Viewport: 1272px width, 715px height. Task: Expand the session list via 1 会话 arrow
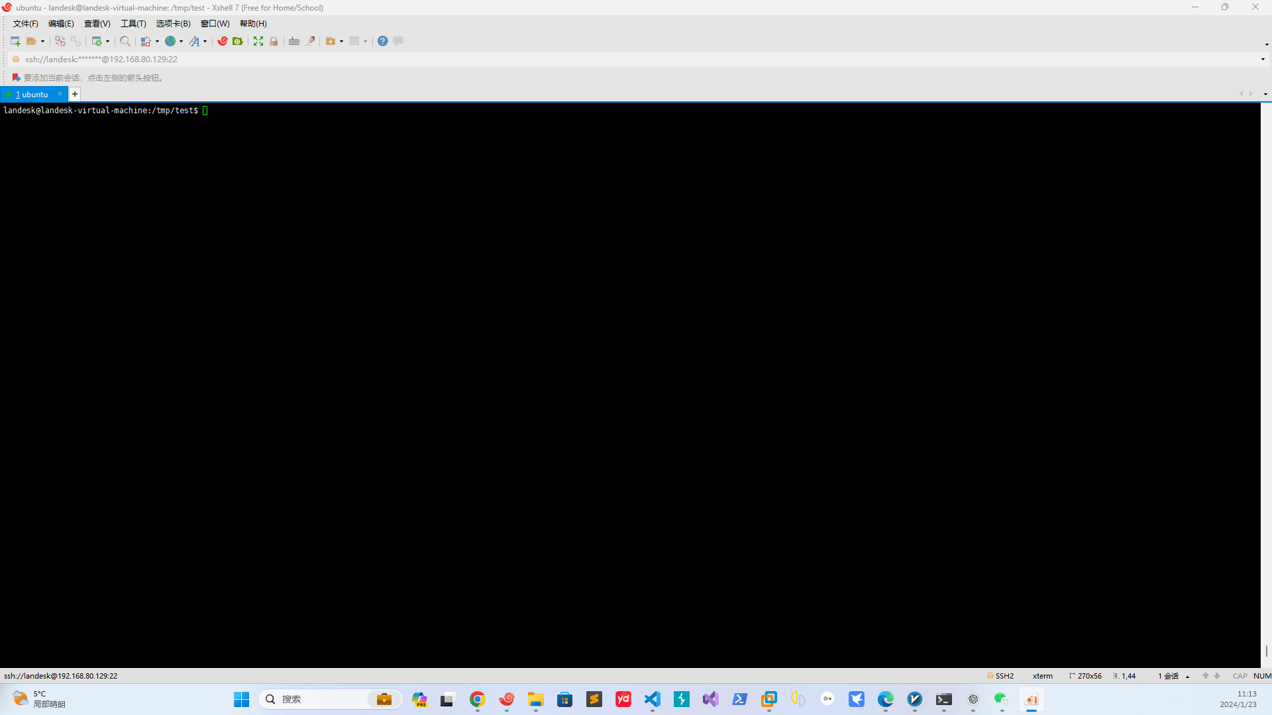[x=1188, y=676]
